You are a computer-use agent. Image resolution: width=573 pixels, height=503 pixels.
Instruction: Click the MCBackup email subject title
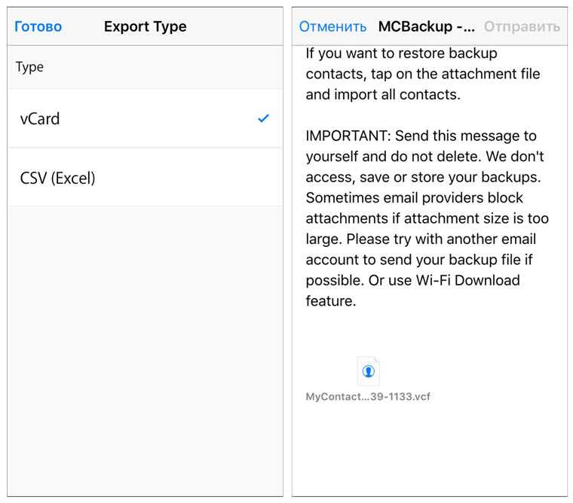click(x=426, y=26)
